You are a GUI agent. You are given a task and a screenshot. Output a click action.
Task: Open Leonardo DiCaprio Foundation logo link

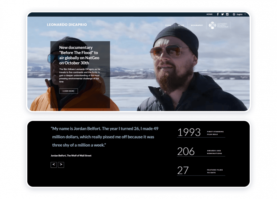[x=218, y=25]
